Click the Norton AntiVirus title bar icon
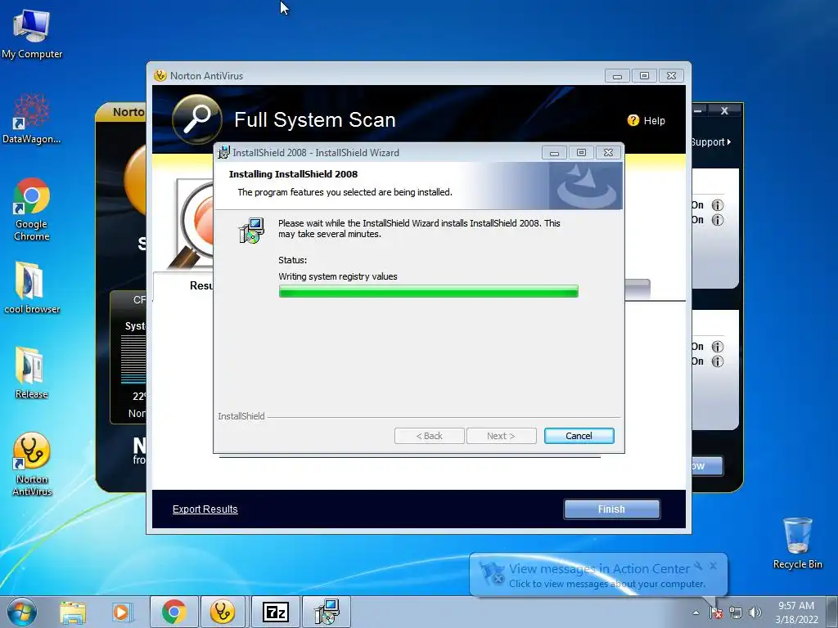The width and height of the screenshot is (838, 628). (x=160, y=75)
